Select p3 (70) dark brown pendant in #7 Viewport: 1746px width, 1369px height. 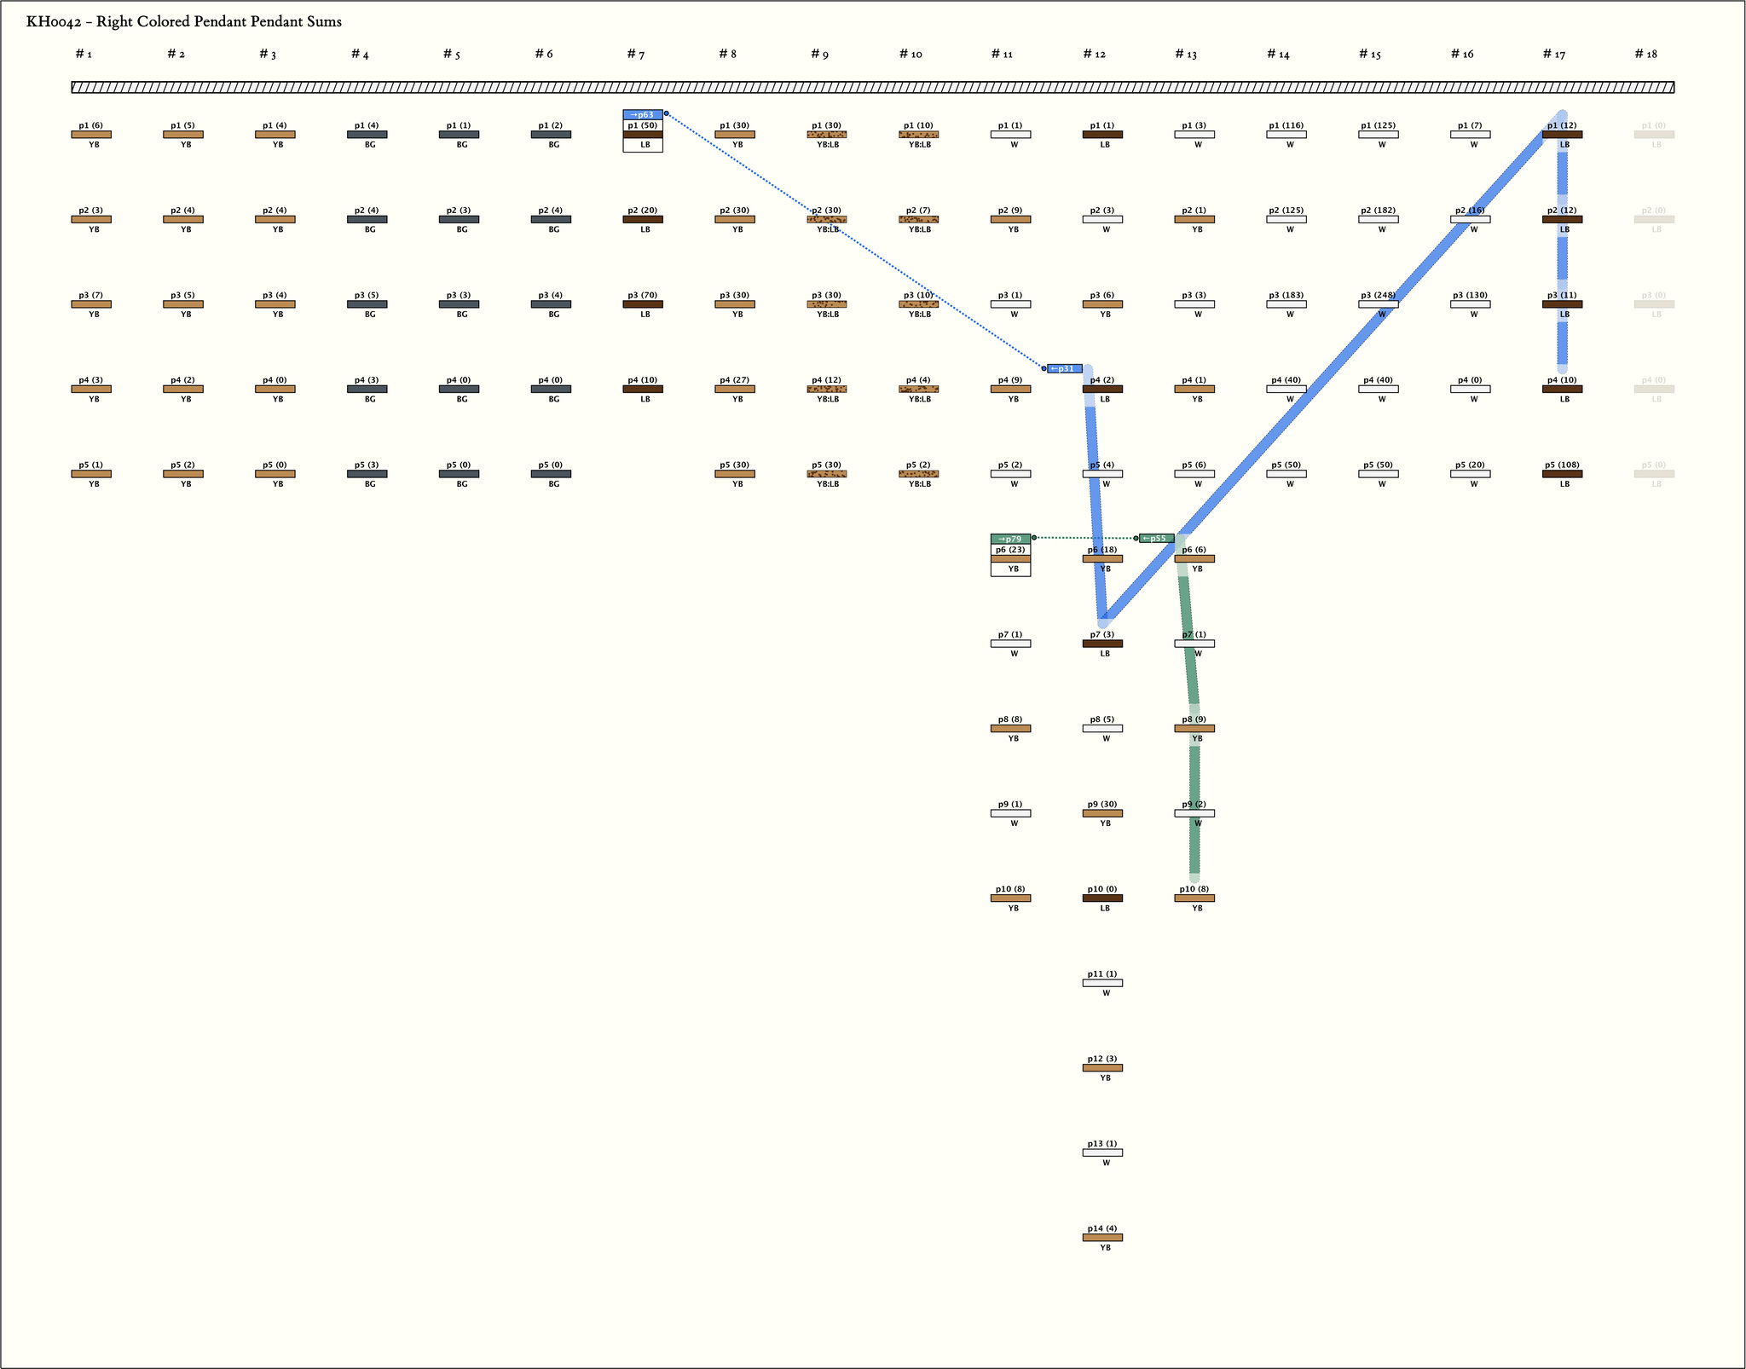tap(643, 304)
